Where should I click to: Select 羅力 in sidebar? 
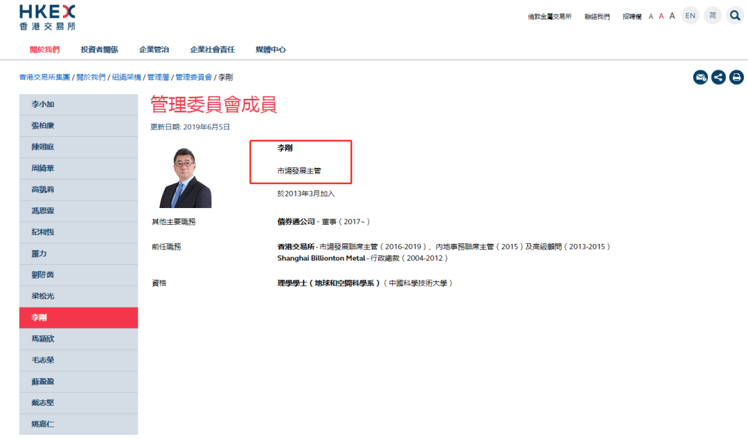click(x=79, y=254)
